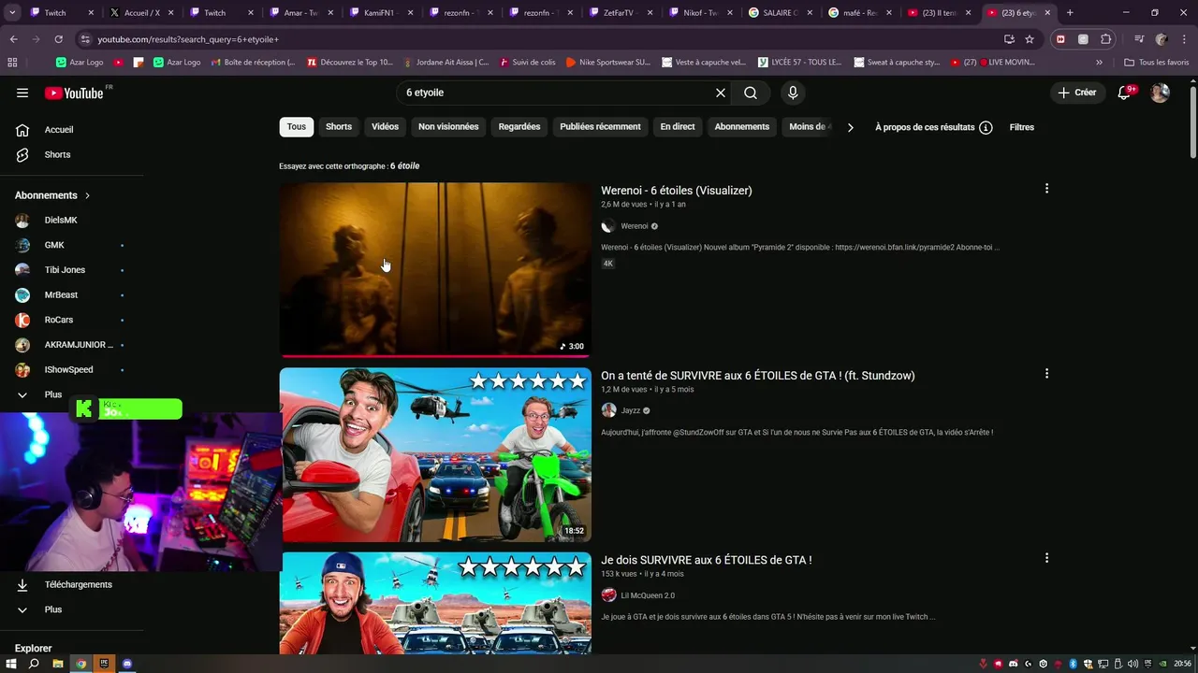Viewport: 1198px width, 673px height.
Task: Bookmark this page with the star icon
Action: click(1030, 39)
